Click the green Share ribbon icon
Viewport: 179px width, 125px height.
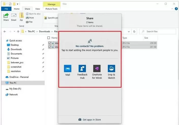[6, 15]
